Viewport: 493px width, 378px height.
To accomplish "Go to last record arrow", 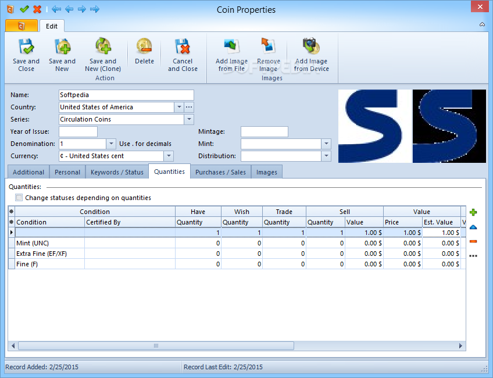I will click(95, 9).
